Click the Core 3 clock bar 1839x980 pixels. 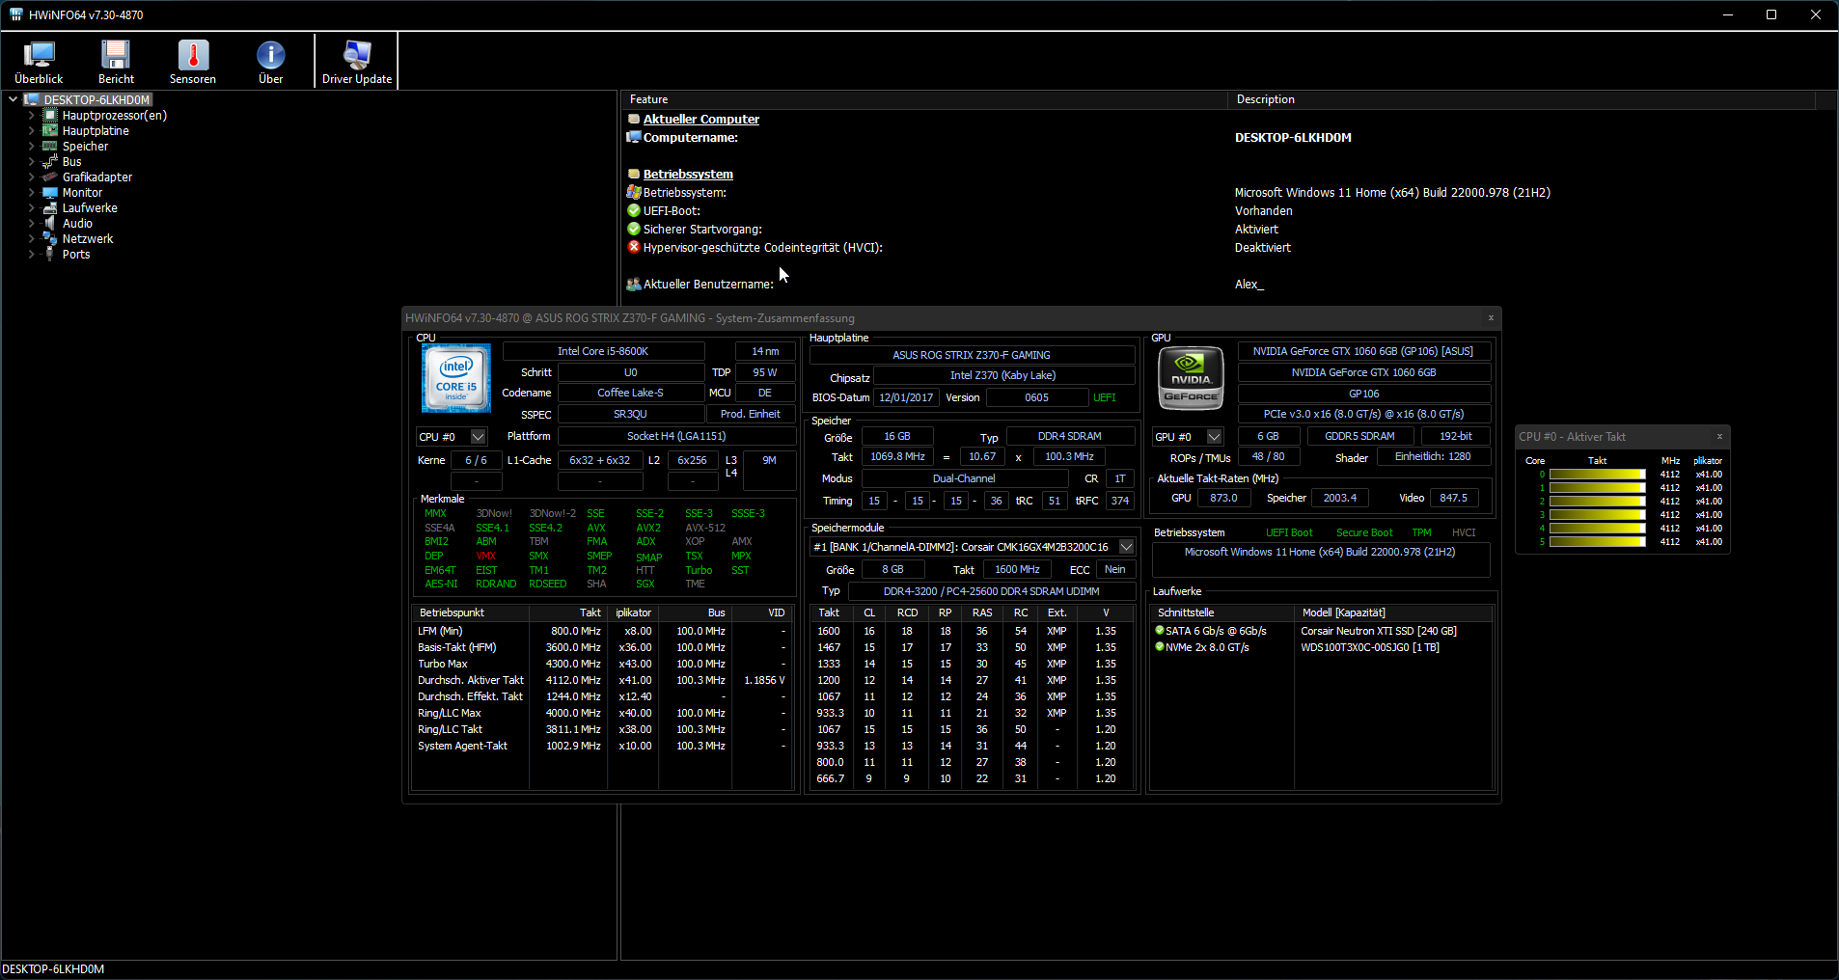point(1597,515)
